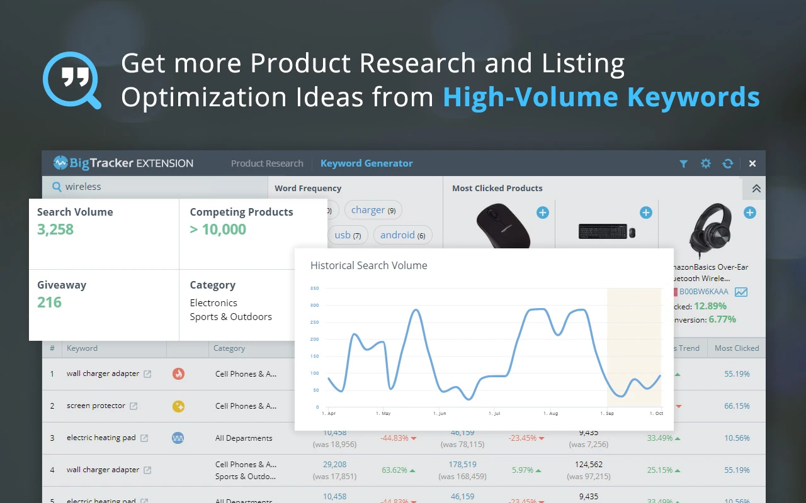
Task: Collapse the top panel with double chevron
Action: click(756, 189)
